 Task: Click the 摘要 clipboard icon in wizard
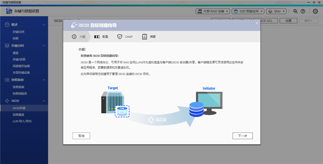144,37
